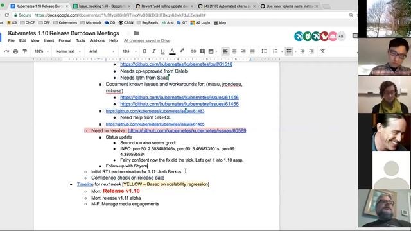The height and width of the screenshot is (231, 411).
Task: Select Left align
Action: pyautogui.click(x=225, y=51)
